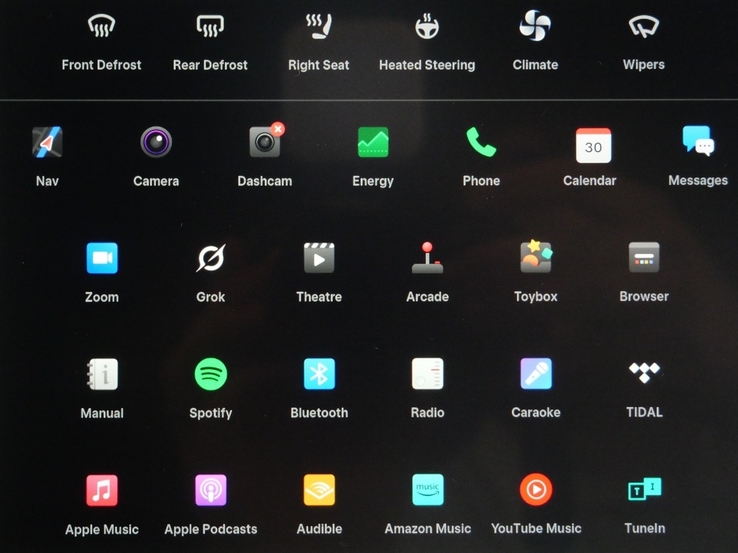Activate the Right Seat heater

319,26
